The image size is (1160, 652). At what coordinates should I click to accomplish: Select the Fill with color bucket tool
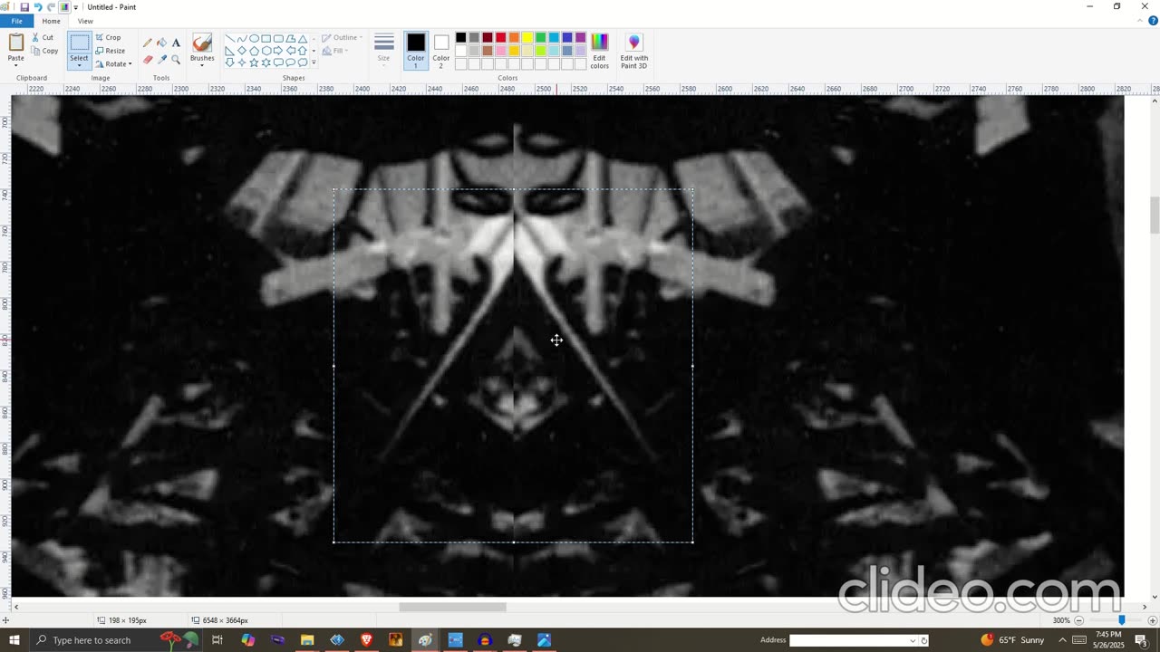point(162,43)
